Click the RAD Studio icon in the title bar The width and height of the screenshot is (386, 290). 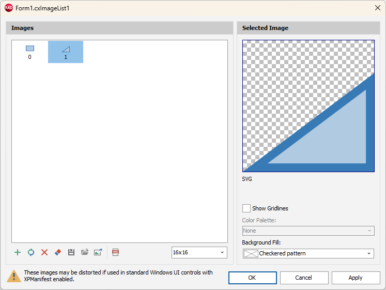point(9,8)
